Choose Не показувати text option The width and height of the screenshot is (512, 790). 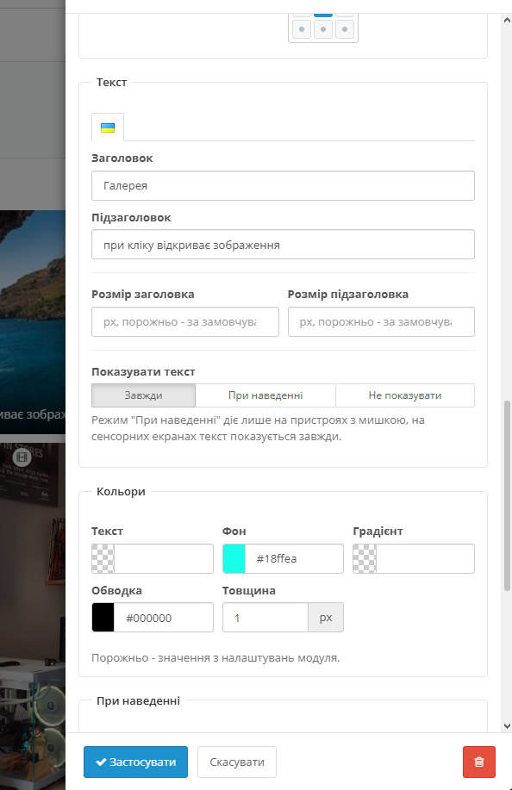click(404, 395)
